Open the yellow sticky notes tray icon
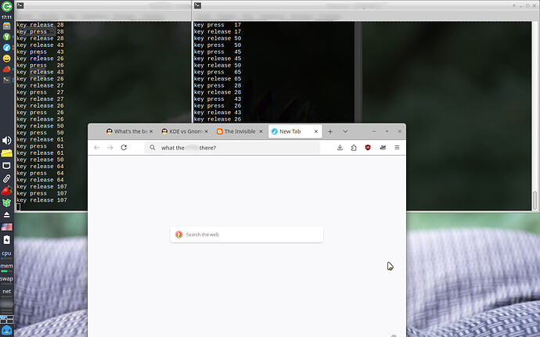Image resolution: width=540 pixels, height=337 pixels. tap(6, 153)
